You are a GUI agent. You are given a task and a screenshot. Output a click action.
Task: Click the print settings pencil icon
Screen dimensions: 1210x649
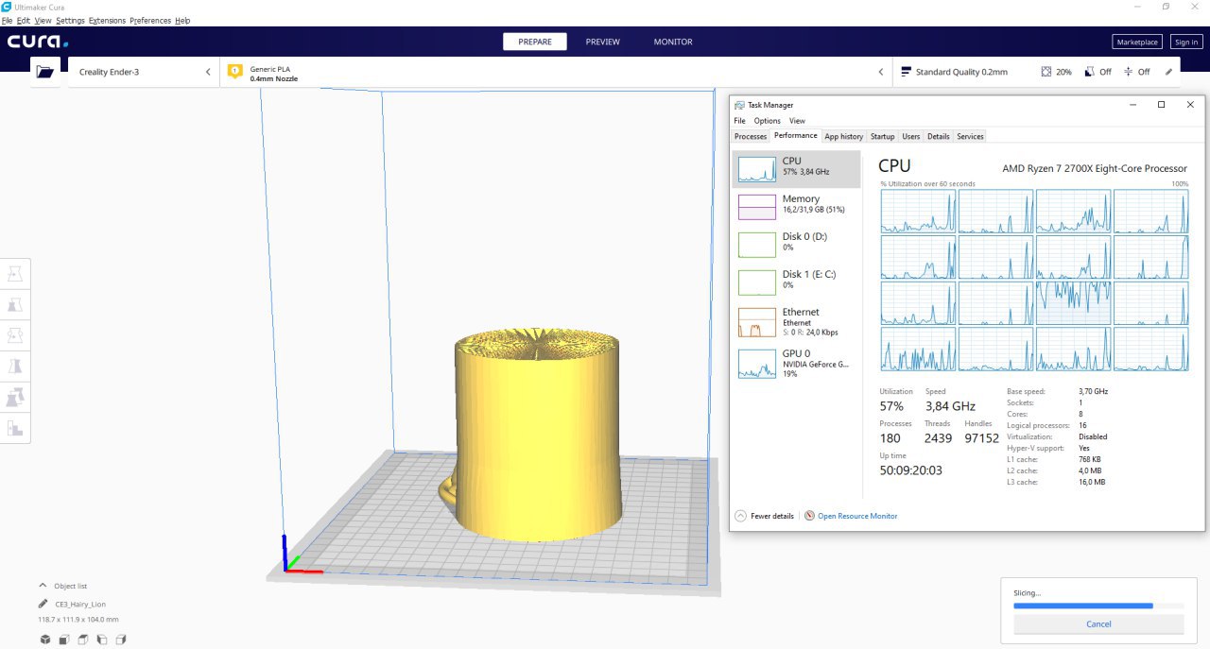pos(1168,72)
